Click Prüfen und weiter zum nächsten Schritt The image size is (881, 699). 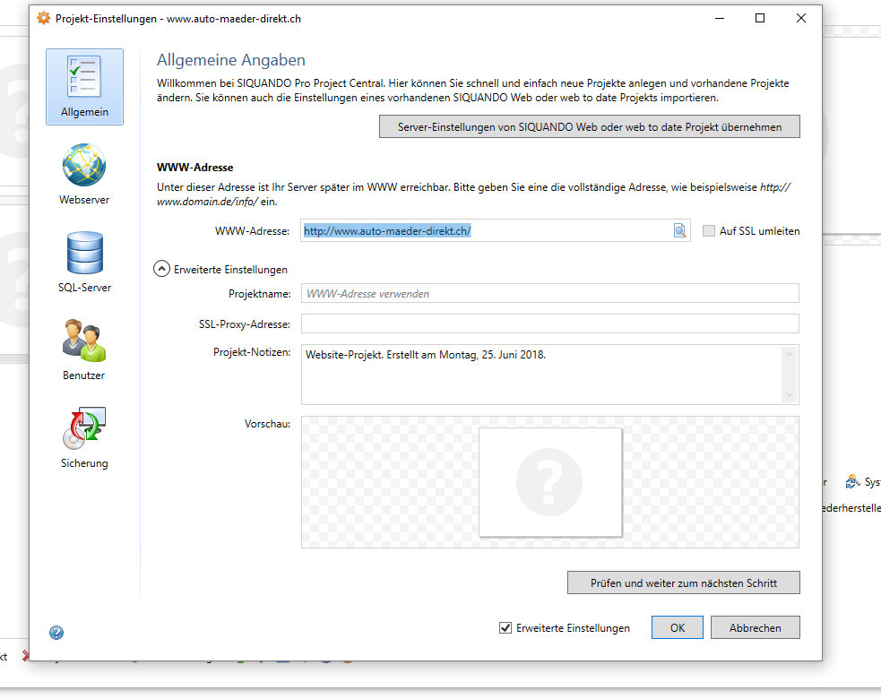pos(683,582)
